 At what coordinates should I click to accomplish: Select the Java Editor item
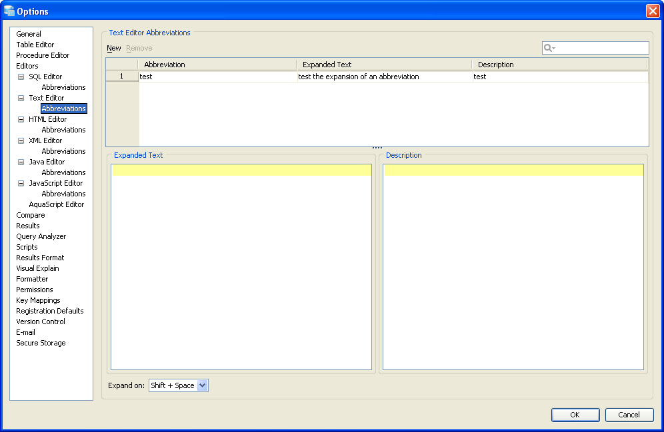47,162
